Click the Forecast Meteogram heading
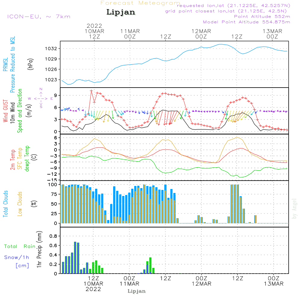The width and height of the screenshot is (301, 301). (x=140, y=3)
